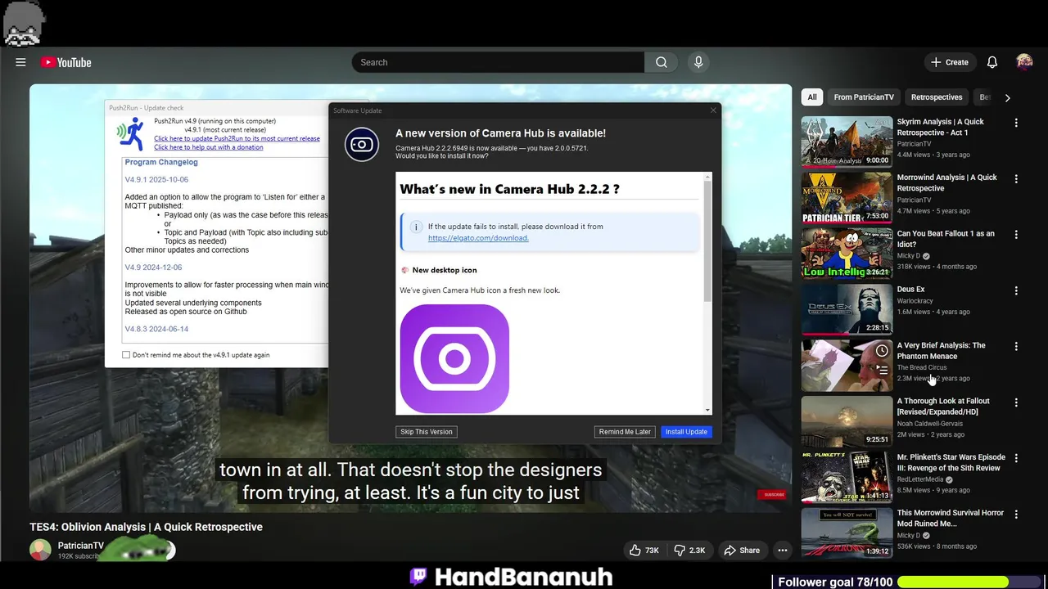Viewport: 1048px width, 589px height.
Task: Click the New desktop icon heading
Action: pyautogui.click(x=445, y=270)
